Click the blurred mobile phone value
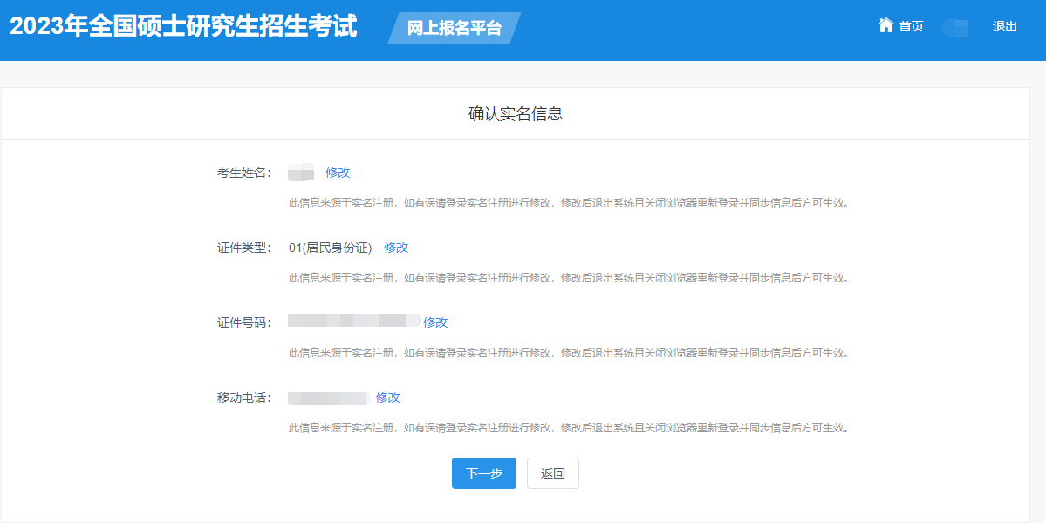 [327, 398]
